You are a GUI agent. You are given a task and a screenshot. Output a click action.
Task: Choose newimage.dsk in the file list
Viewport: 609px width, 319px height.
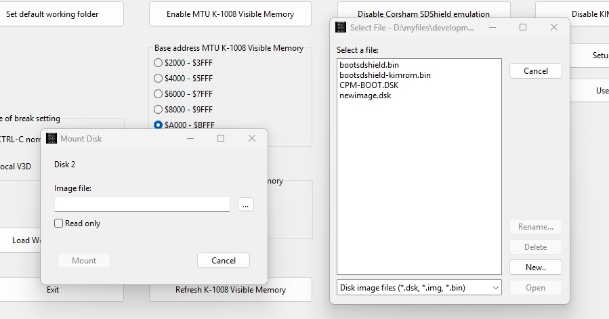coord(365,95)
